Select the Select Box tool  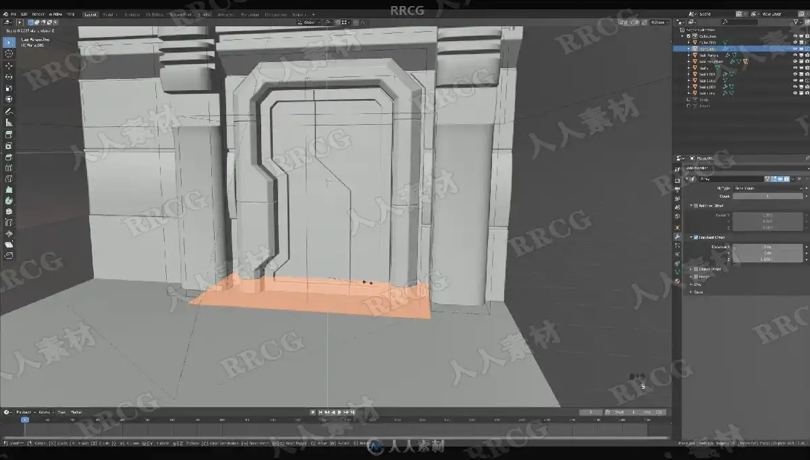click(9, 42)
